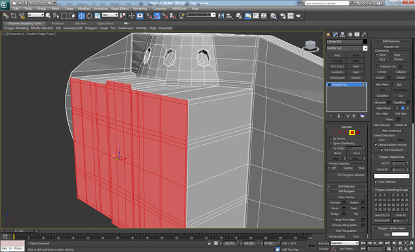Viewport: 415px width, 252px height.
Task: Select SubObj preview selection radio
Action: pyautogui.click(x=340, y=168)
